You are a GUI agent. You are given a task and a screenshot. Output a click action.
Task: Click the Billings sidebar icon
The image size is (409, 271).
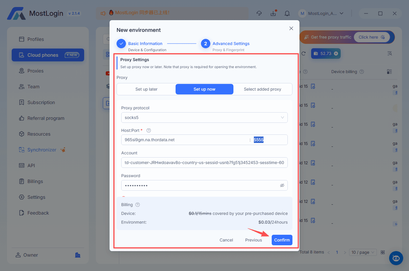click(x=22, y=181)
